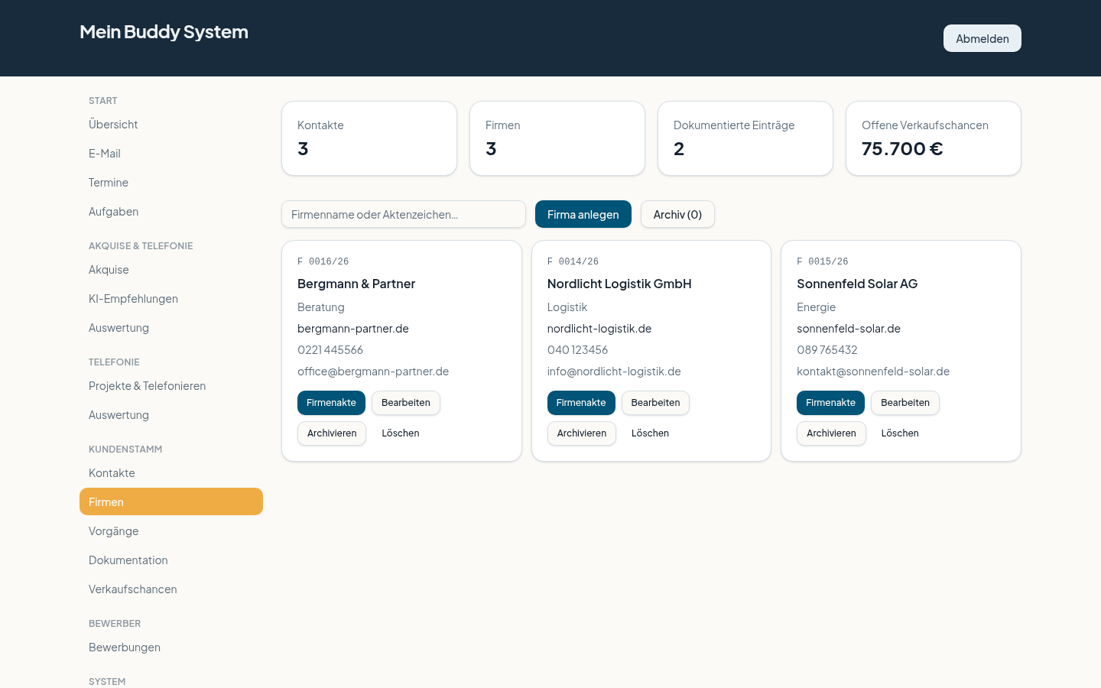1101x688 pixels.
Task: Delete Bergmann & Partner with Löschen
Action: pos(401,433)
